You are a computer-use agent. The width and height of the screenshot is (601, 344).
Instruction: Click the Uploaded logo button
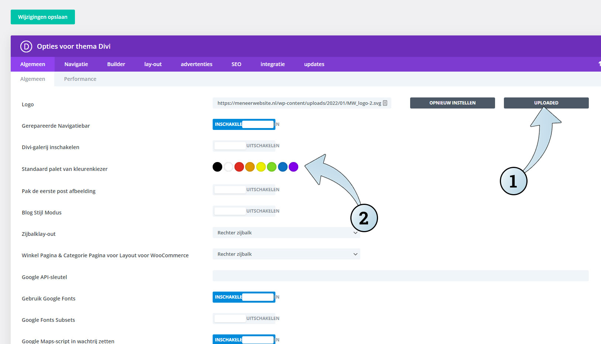pos(546,103)
